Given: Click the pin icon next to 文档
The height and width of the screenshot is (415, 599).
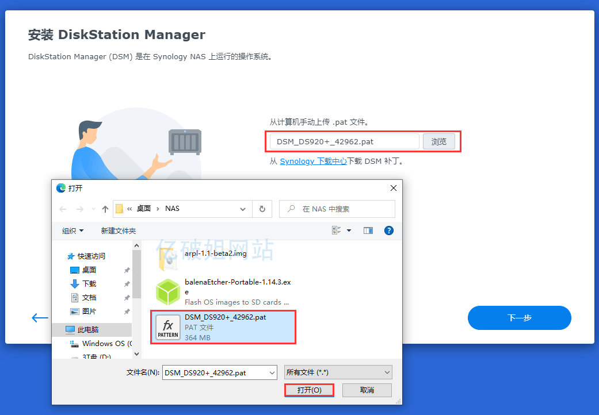Looking at the screenshot, I should (127, 298).
